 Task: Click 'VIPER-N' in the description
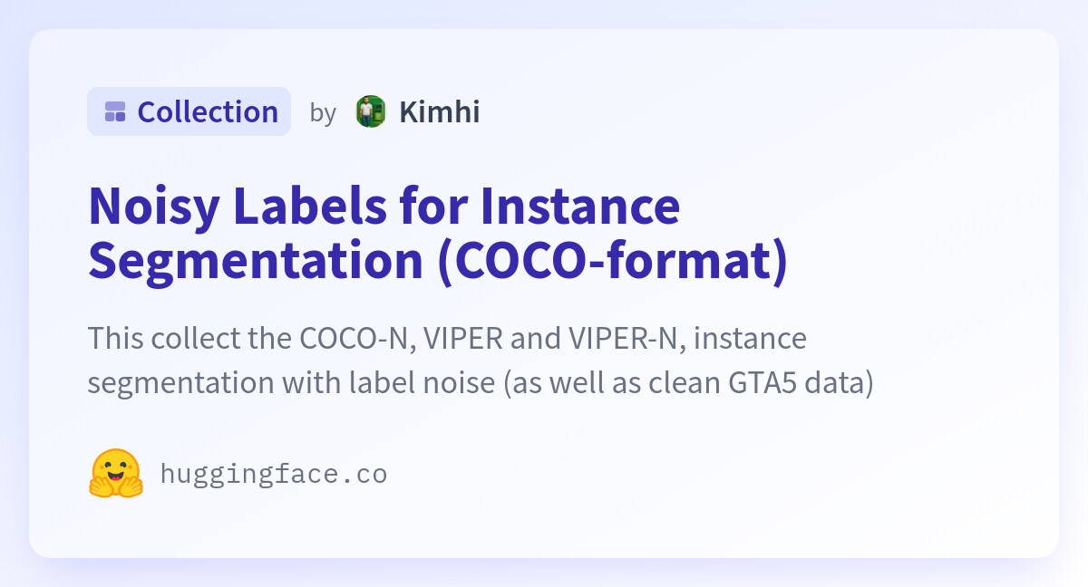pyautogui.click(x=626, y=339)
